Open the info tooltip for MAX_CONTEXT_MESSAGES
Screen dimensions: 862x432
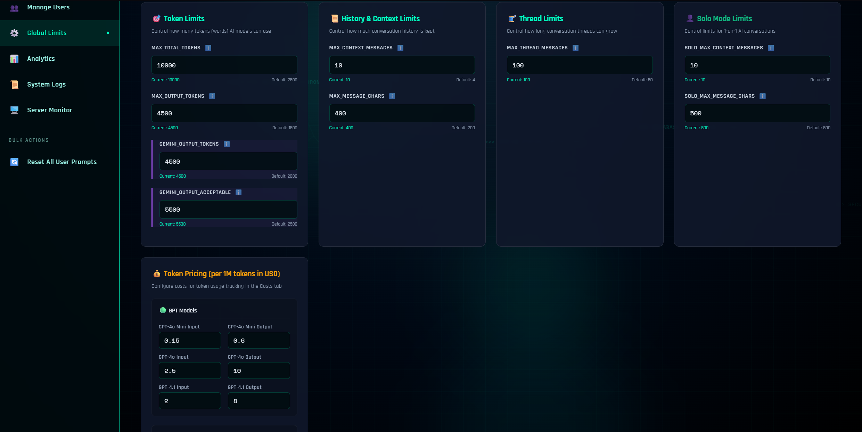(400, 48)
